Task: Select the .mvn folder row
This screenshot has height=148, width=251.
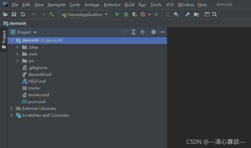Action: (x=87, y=54)
